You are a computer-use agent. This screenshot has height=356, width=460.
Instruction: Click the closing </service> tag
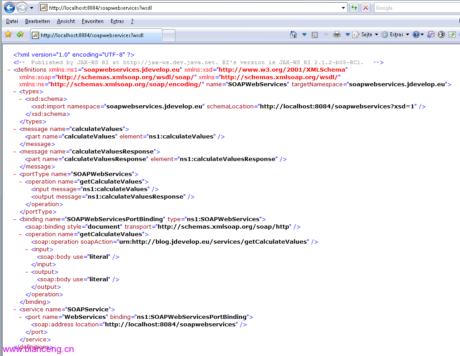click(35, 339)
